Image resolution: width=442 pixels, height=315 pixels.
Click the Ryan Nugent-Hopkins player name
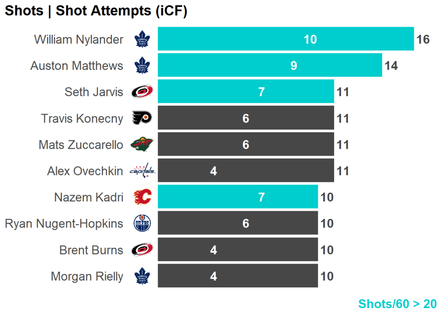coord(64,224)
